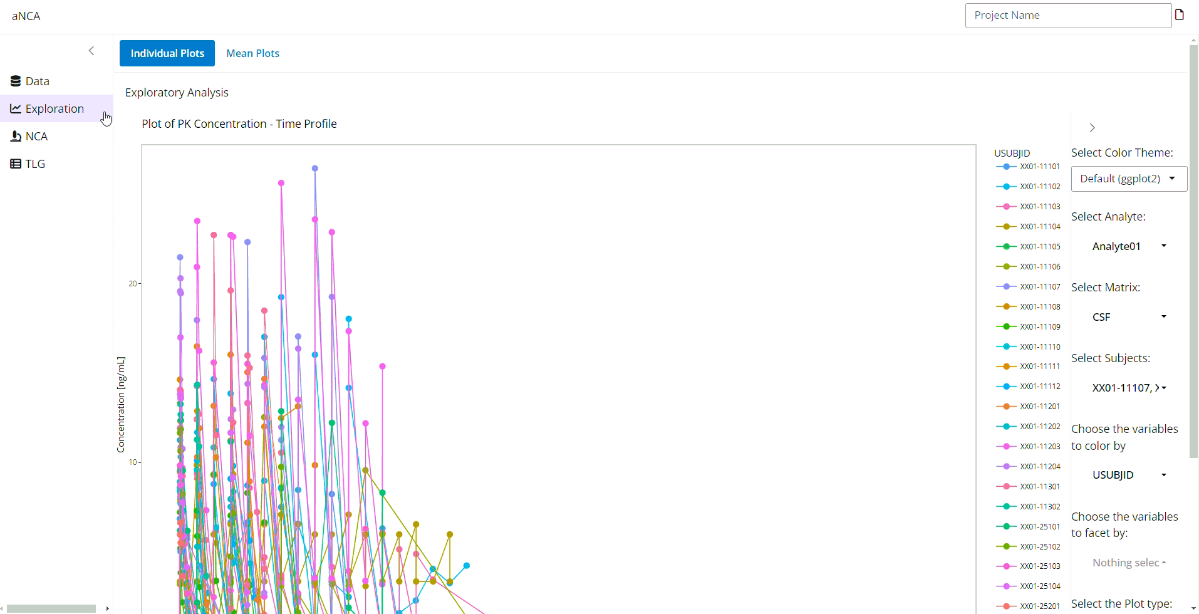Screen dimensions: 1199x614
Task: Click the Project Name input field
Action: 1068,16
